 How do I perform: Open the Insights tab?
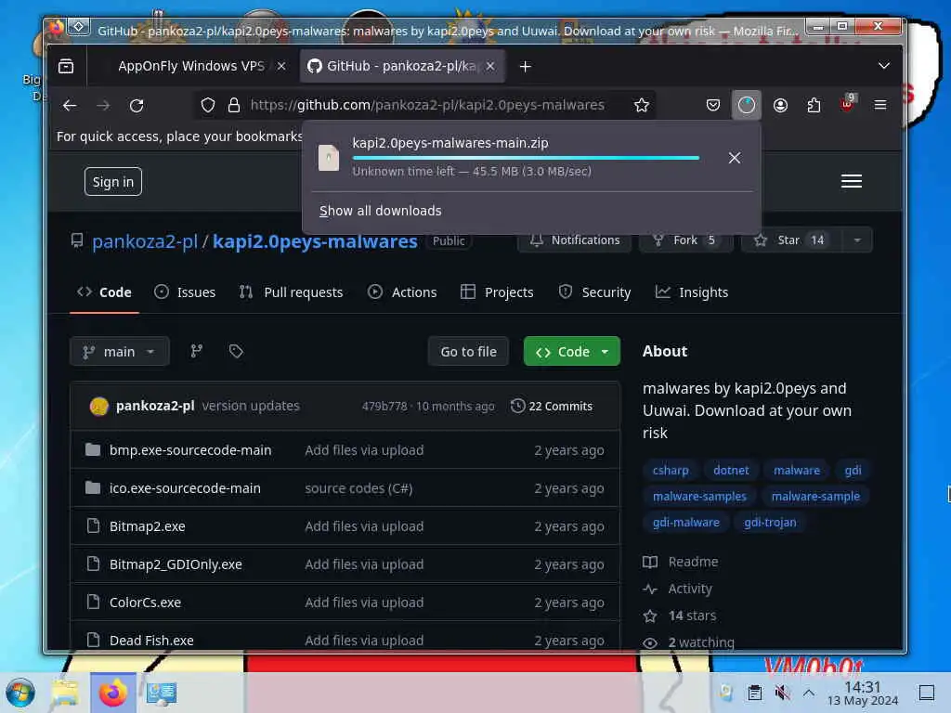pyautogui.click(x=692, y=292)
